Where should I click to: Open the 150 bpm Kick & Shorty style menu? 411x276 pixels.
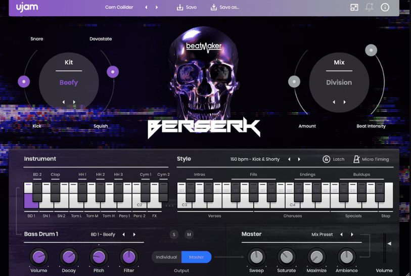255,159
